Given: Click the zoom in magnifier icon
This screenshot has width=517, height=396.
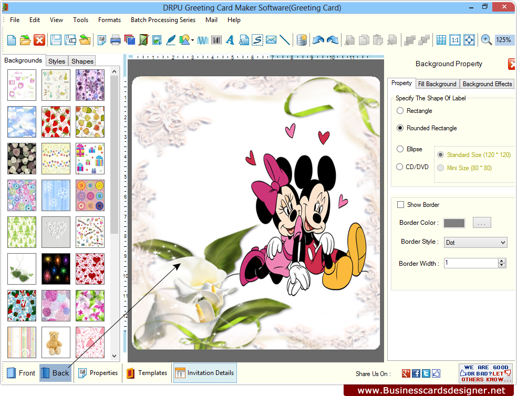Looking at the screenshot, I should (x=486, y=40).
